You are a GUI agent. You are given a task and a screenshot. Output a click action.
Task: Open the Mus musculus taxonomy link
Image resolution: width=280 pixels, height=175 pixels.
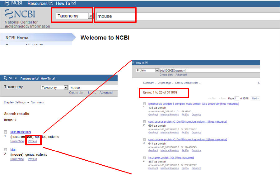[21, 132]
